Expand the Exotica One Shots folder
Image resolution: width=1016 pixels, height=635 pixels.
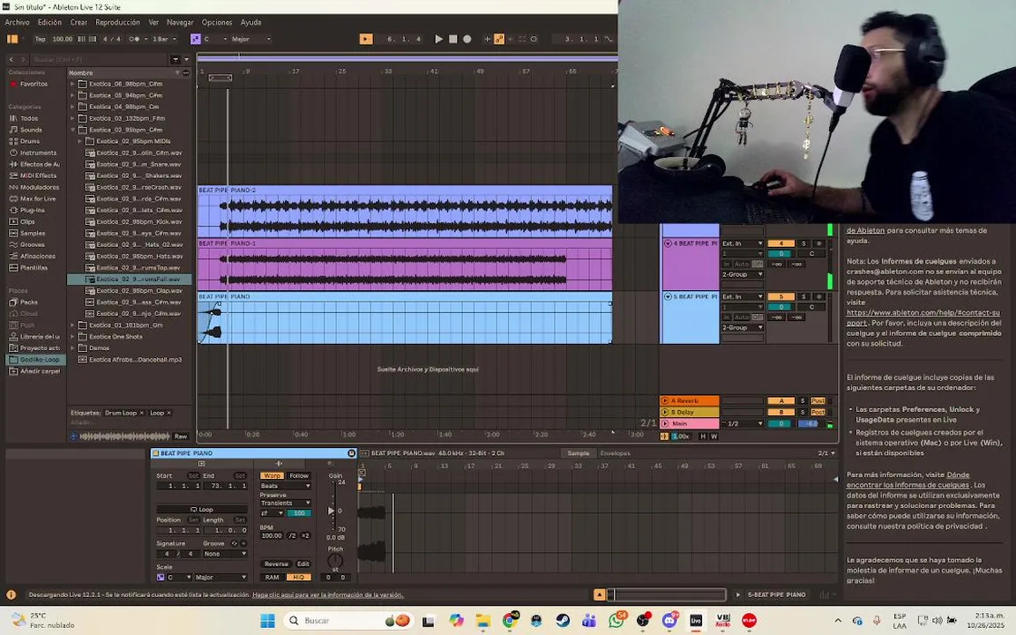(x=72, y=336)
